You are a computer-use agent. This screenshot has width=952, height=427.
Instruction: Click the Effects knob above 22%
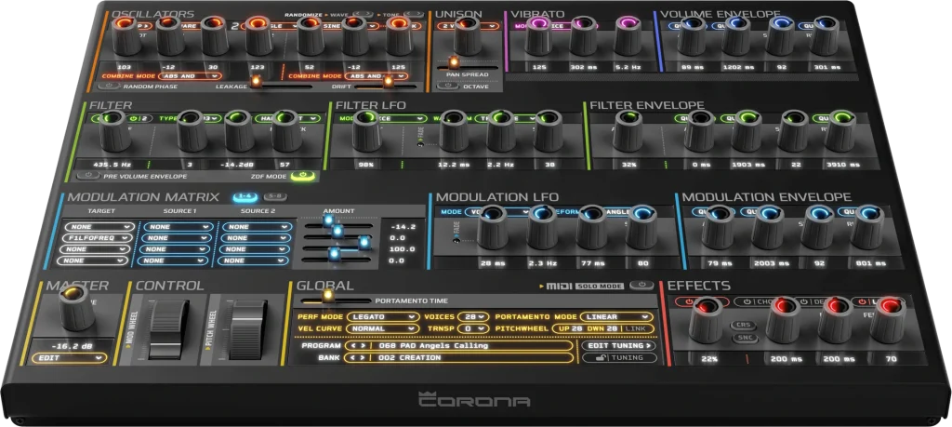[x=707, y=319]
